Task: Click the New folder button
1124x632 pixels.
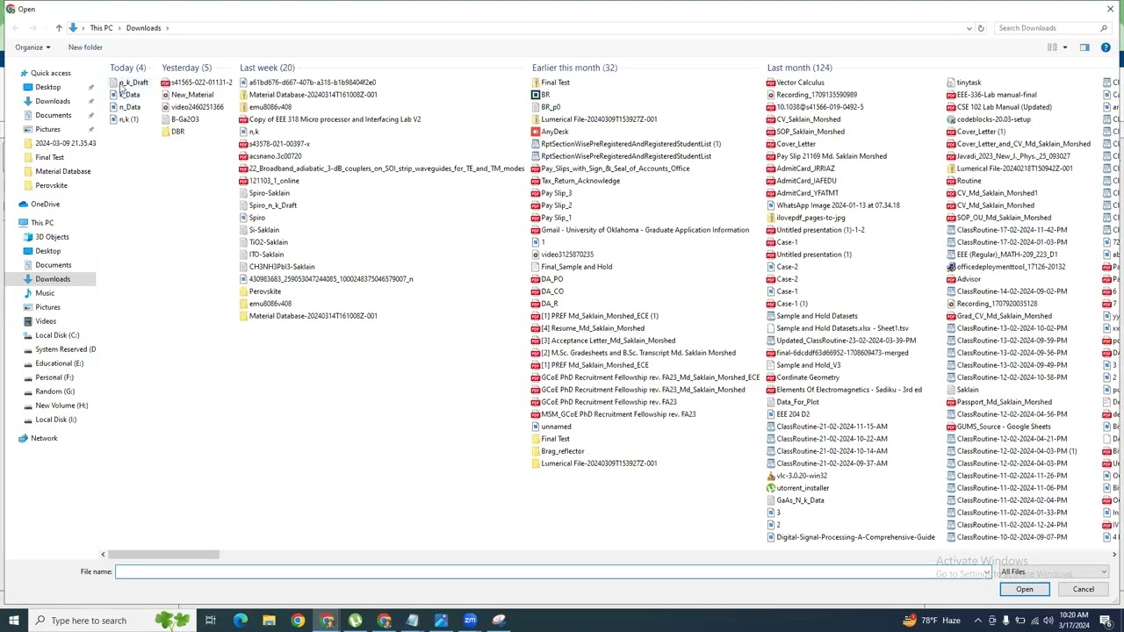Action: point(85,47)
